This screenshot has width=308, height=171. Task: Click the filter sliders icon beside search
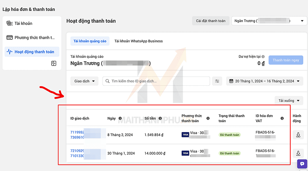218,81
